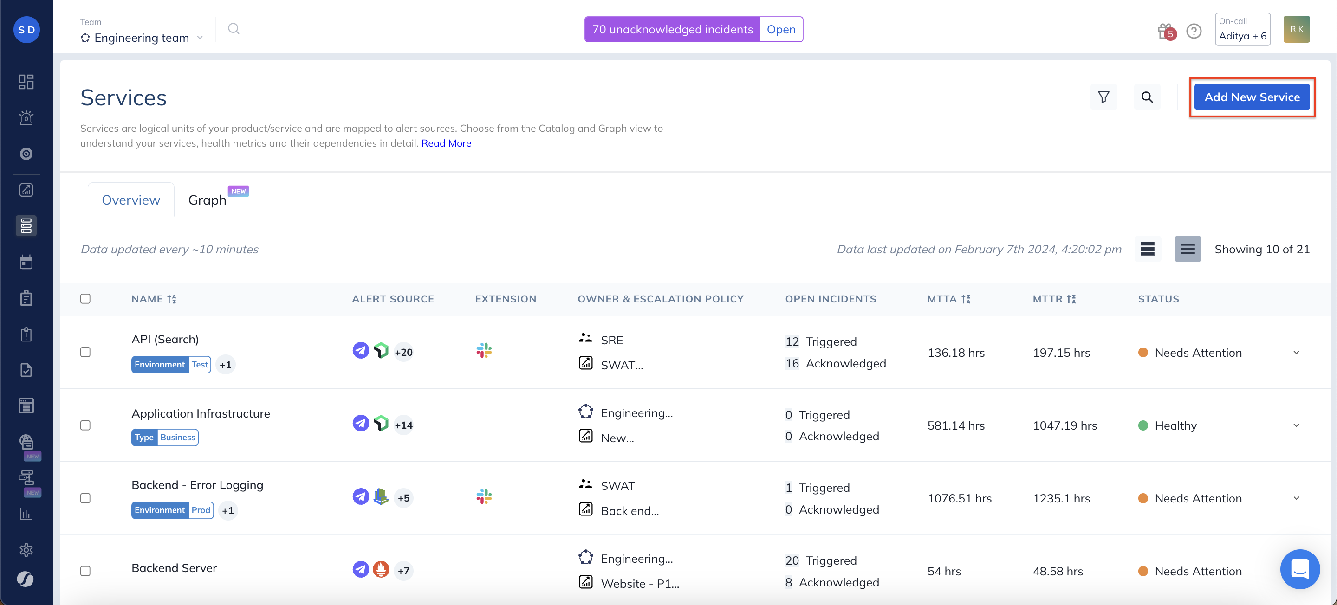Check the API (Search) service checkbox
Image resolution: width=1337 pixels, height=605 pixels.
click(85, 352)
